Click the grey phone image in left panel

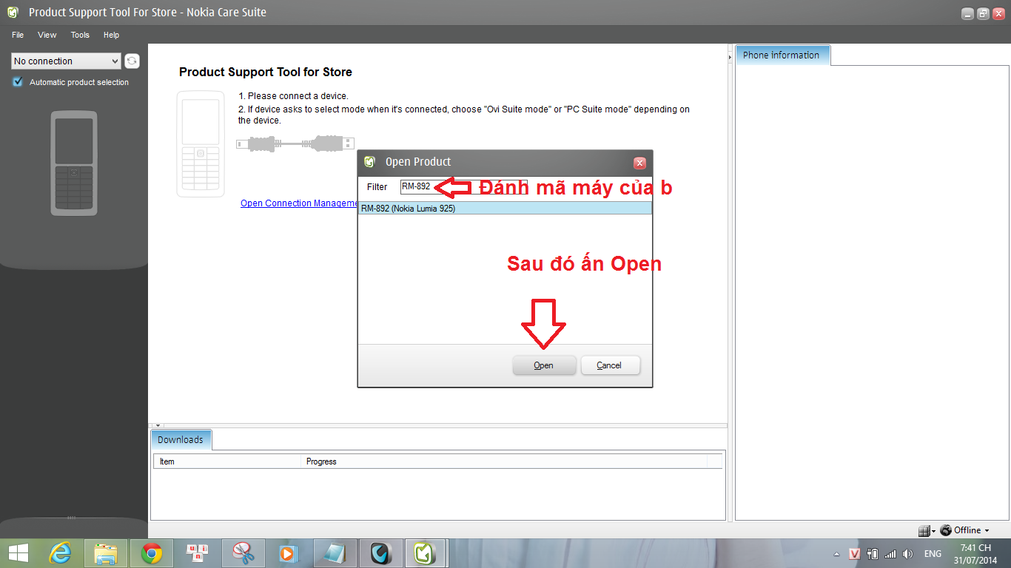point(74,163)
